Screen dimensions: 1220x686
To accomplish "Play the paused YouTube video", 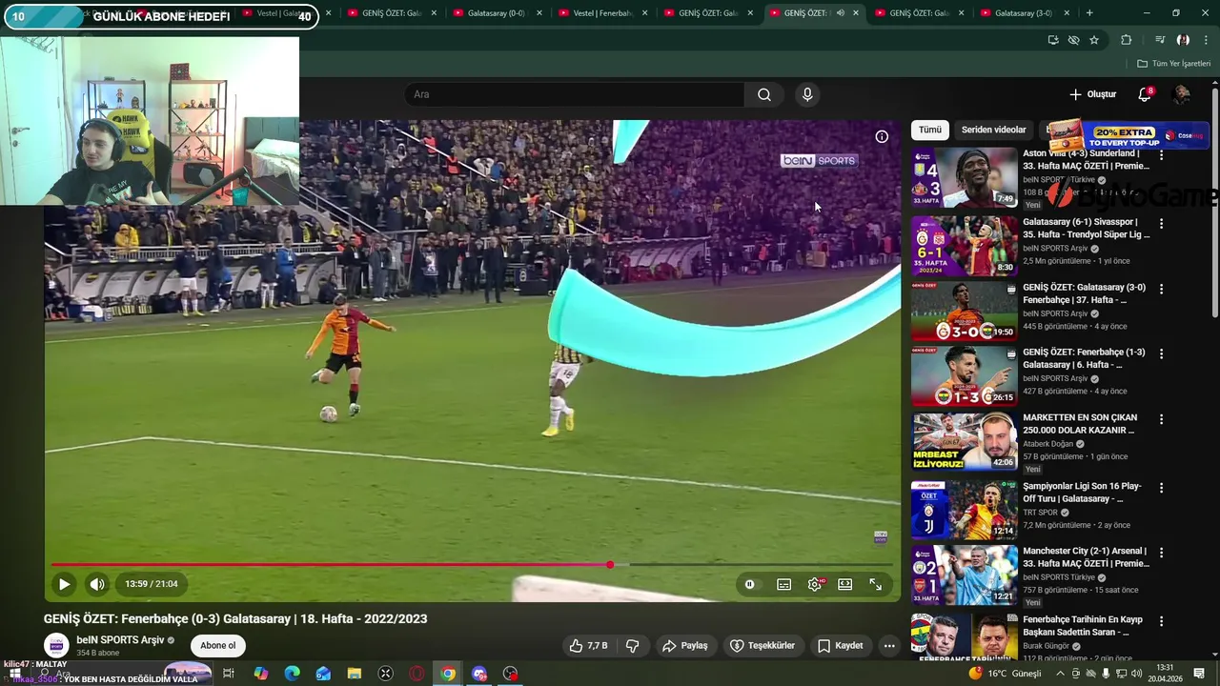I will (64, 584).
